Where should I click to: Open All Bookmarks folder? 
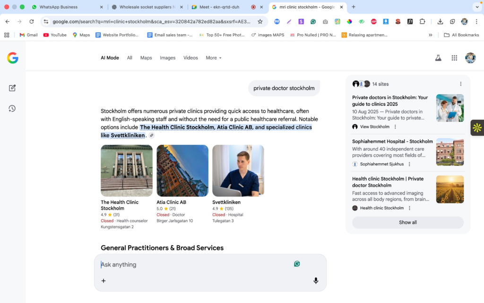tap(461, 35)
